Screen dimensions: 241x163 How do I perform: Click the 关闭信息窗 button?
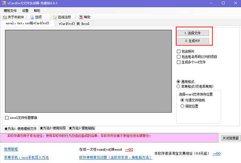tap(231, 138)
